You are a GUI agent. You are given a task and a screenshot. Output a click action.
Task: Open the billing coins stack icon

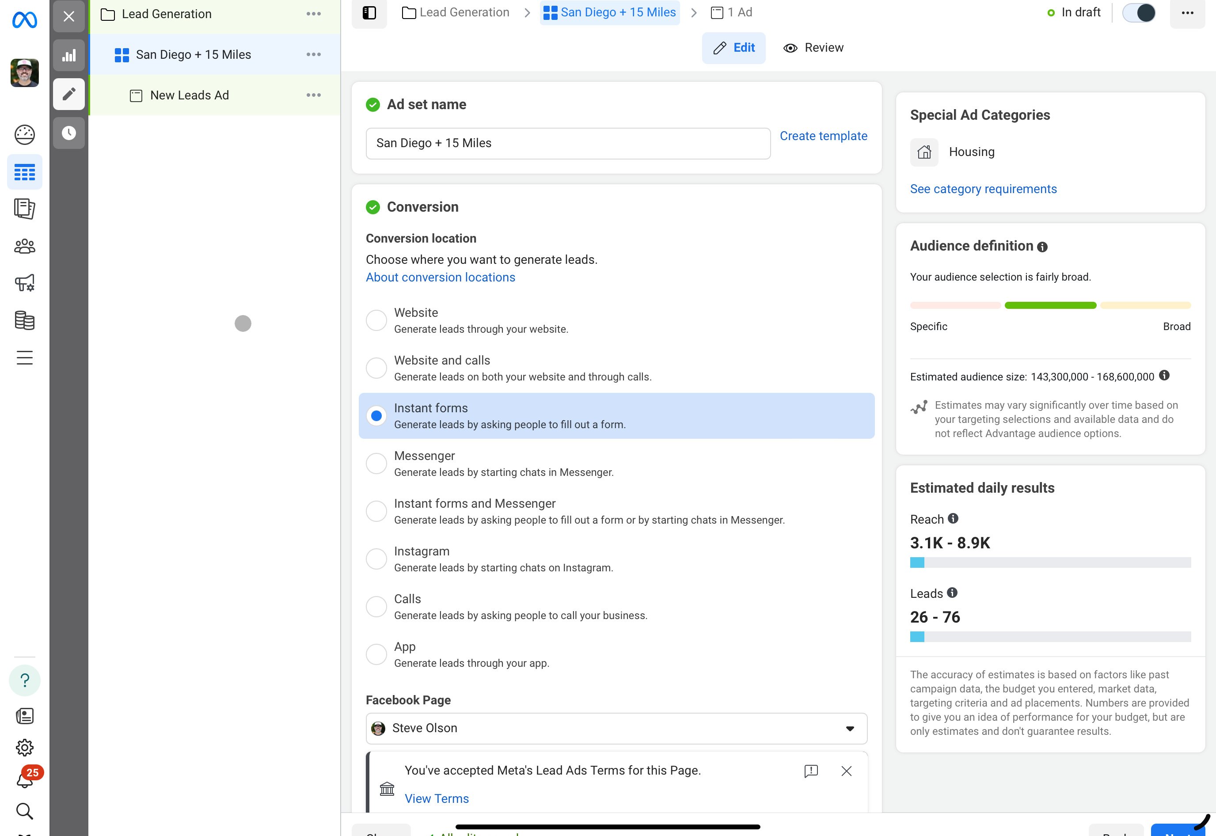click(25, 321)
